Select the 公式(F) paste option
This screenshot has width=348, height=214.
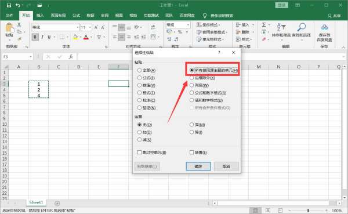[146, 78]
